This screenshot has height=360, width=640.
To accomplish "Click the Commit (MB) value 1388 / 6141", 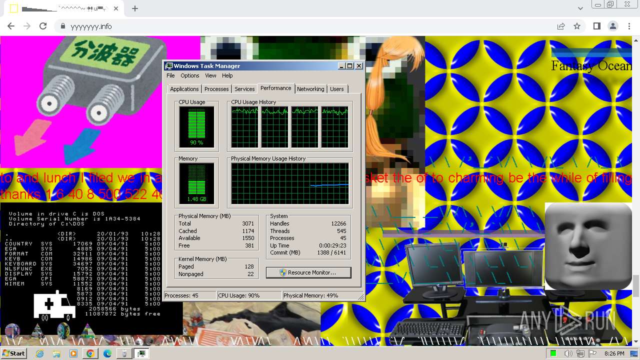I will click(332, 253).
